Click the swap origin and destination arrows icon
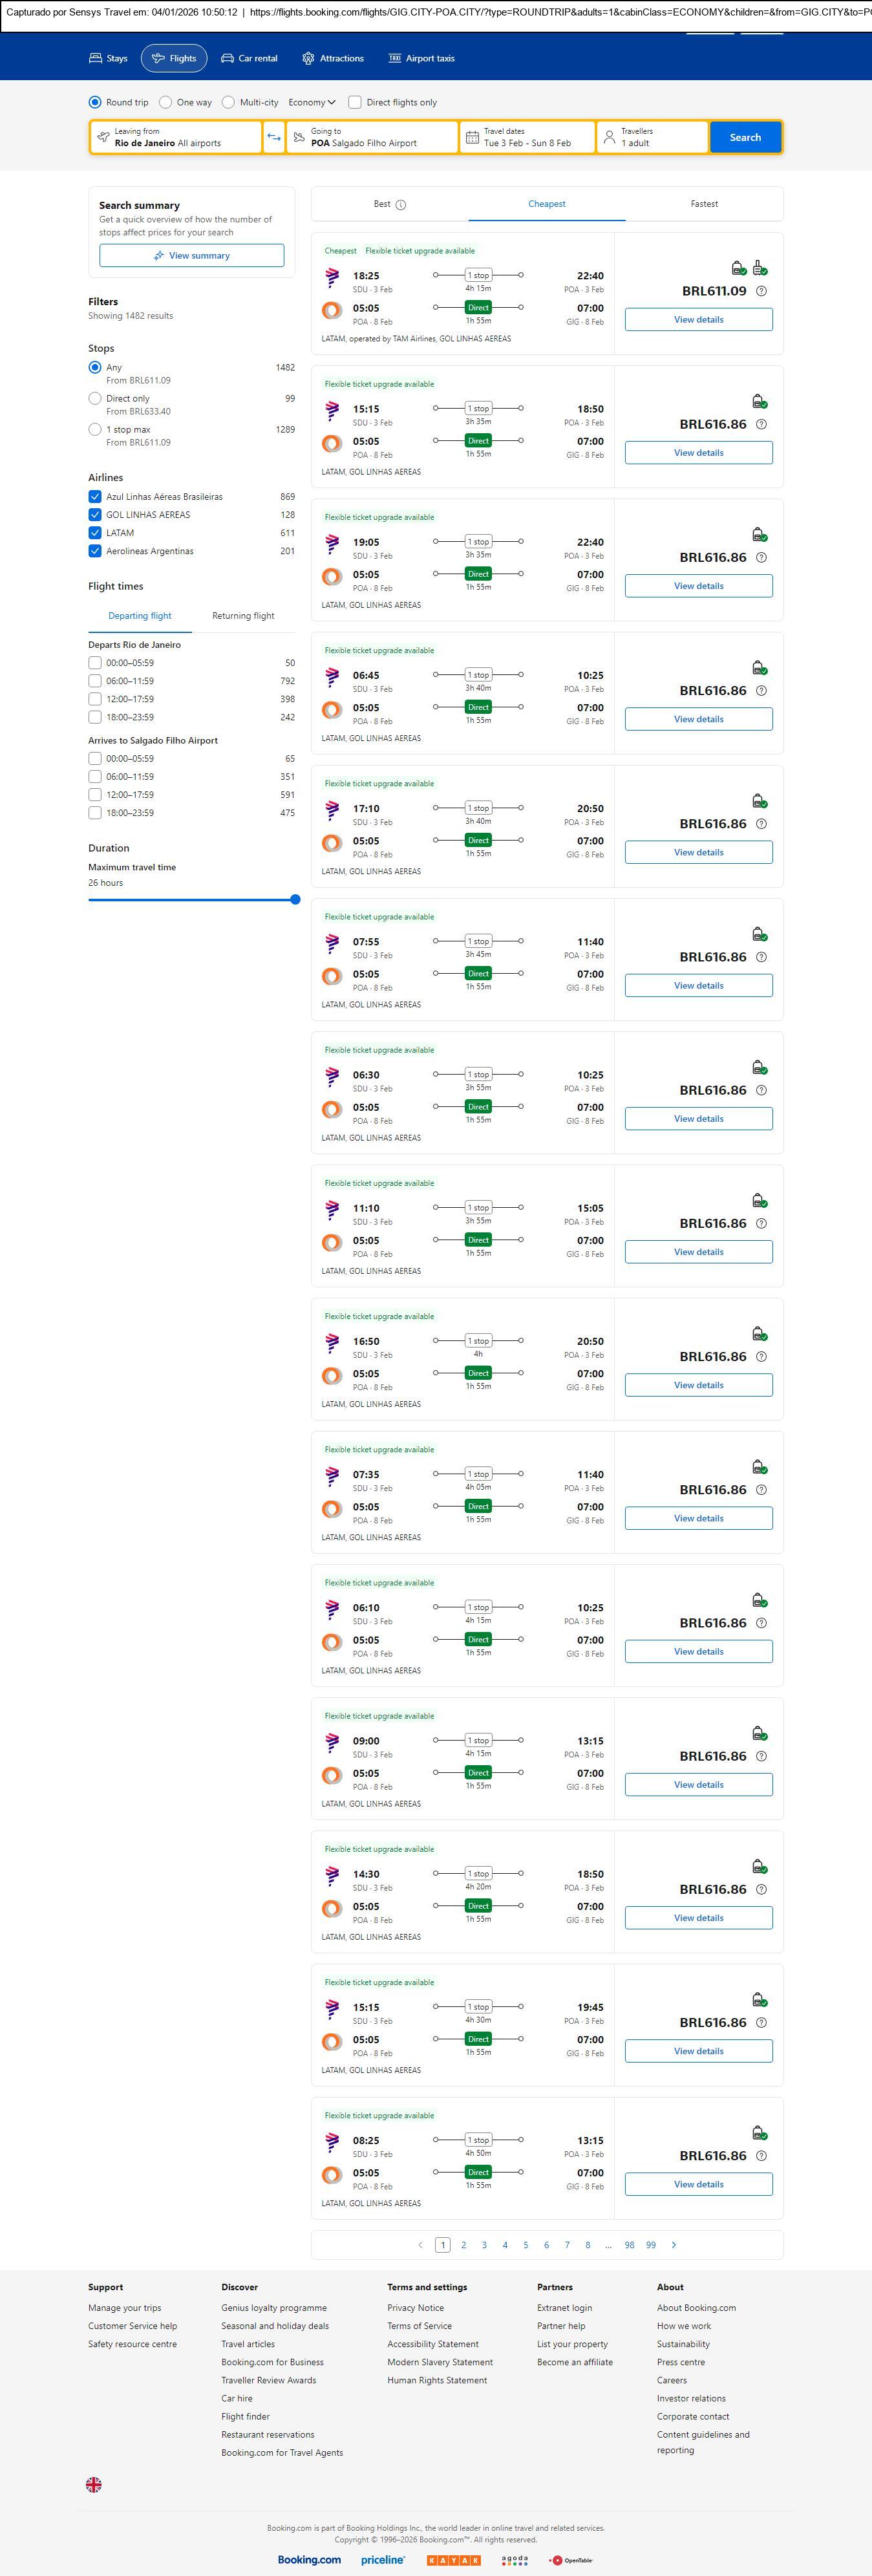Viewport: 872px width, 2576px height. (274, 137)
